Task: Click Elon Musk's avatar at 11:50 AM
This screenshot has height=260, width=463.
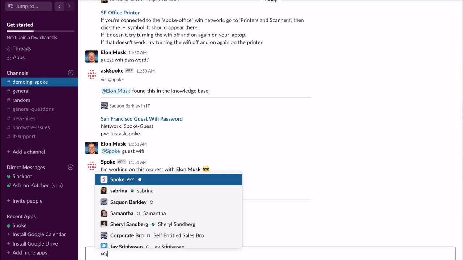Action: [92, 56]
